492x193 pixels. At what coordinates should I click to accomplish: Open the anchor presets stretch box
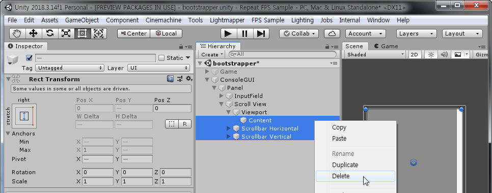(x=24, y=116)
